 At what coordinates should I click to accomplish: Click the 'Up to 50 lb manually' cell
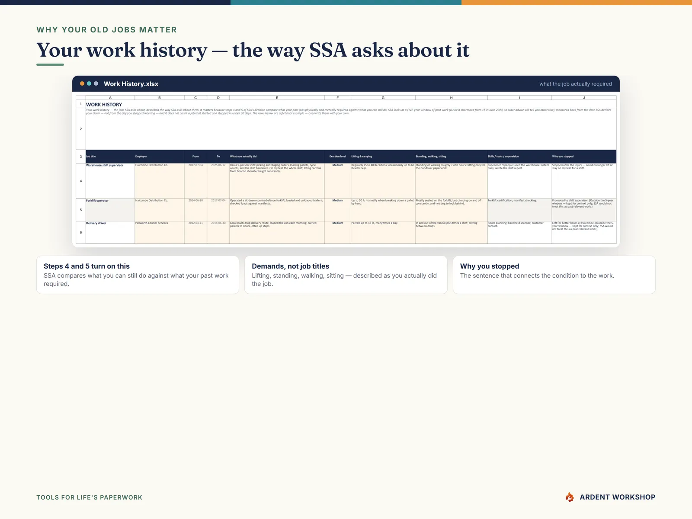[x=383, y=210]
